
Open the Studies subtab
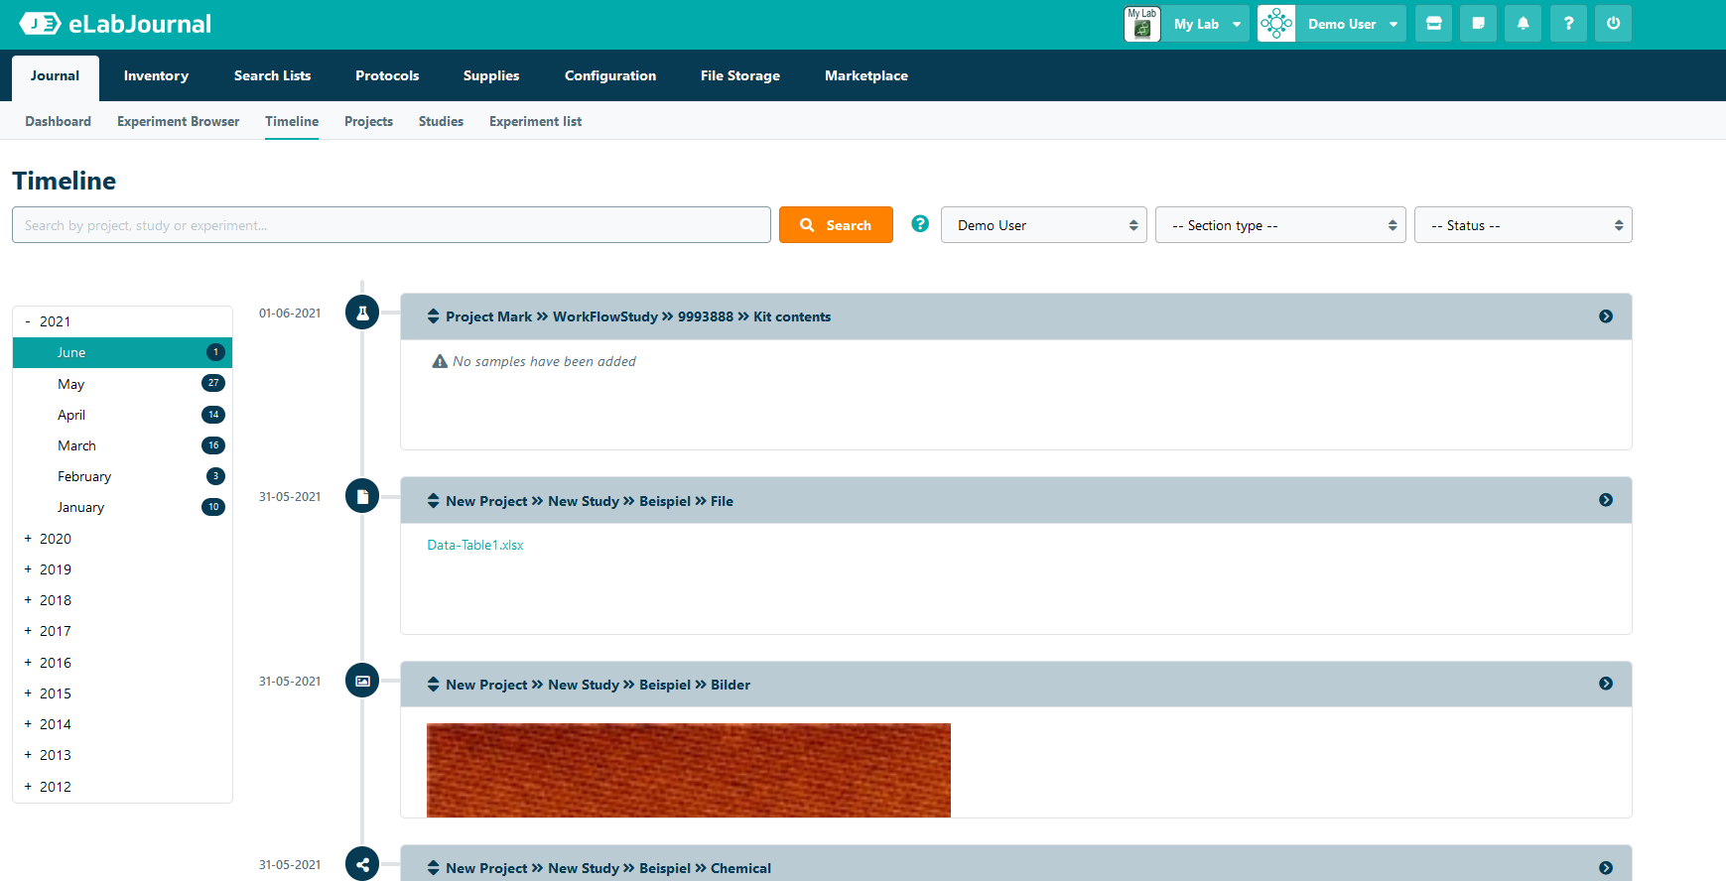442,121
